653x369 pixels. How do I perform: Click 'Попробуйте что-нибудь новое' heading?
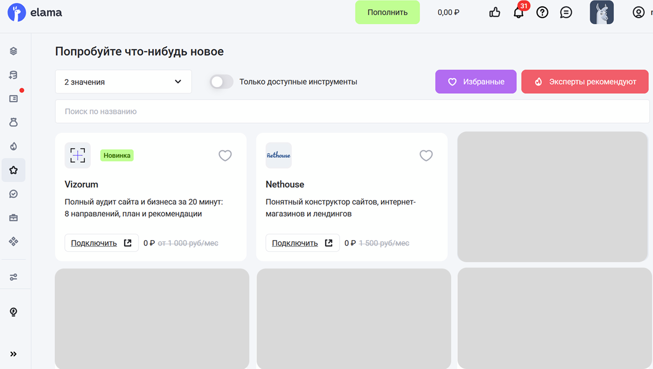(139, 52)
